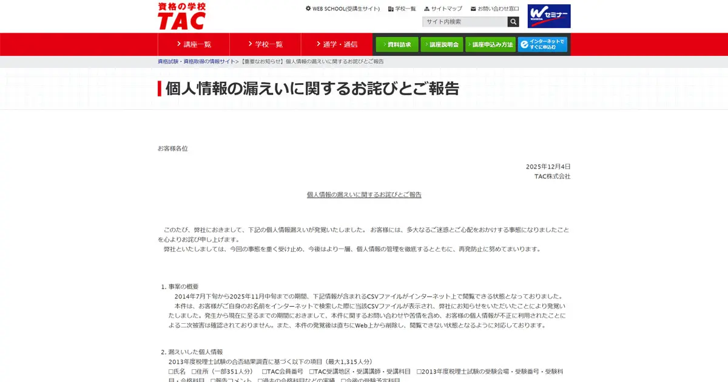Click the green 資料請求 button
728x382 pixels.
pos(398,44)
